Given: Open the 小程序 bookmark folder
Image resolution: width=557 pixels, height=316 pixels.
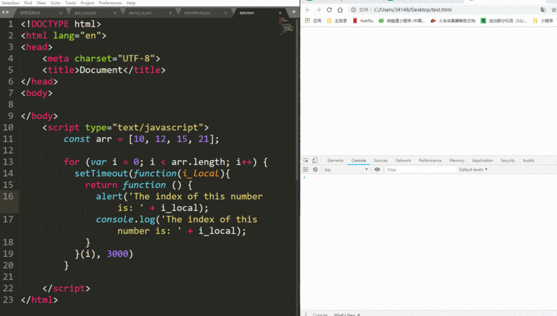Looking at the screenshot, I should [543, 21].
